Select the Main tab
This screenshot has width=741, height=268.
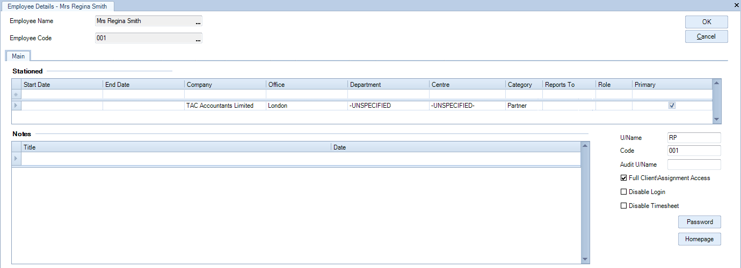(x=18, y=56)
